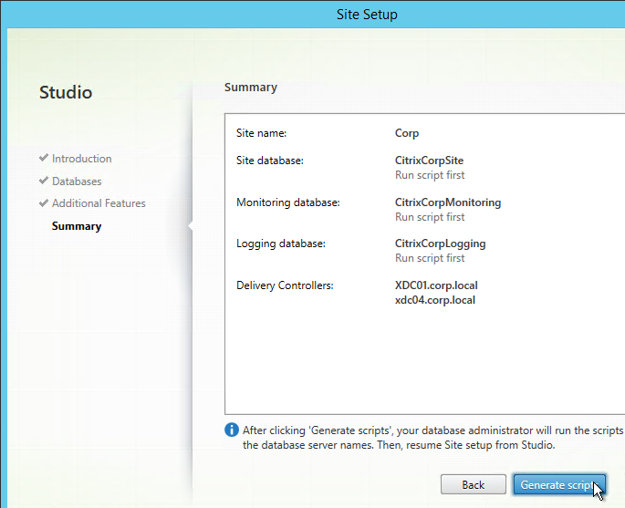Select the CitrixCorpSite database name
The image size is (625, 508).
click(x=429, y=161)
